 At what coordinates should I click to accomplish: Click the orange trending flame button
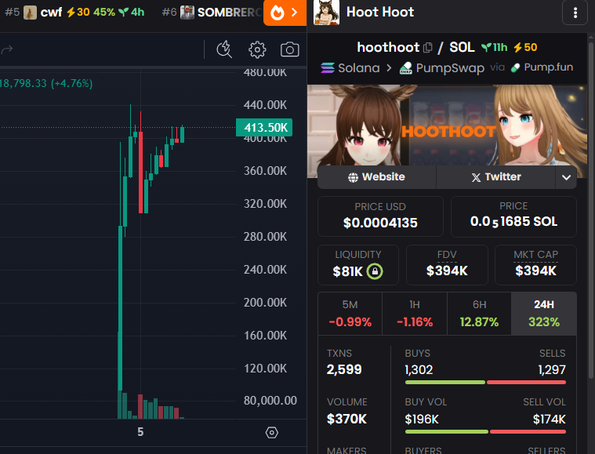(285, 13)
